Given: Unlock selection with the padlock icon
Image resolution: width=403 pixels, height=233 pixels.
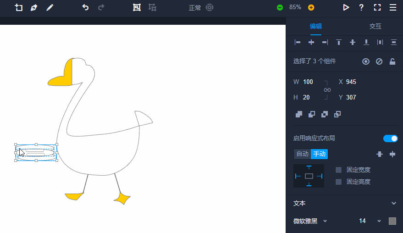Looking at the screenshot, I should pyautogui.click(x=392, y=61).
